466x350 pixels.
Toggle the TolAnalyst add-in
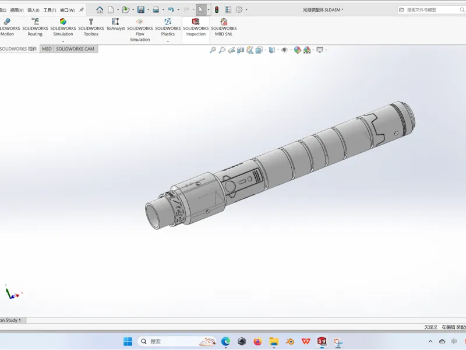[115, 24]
